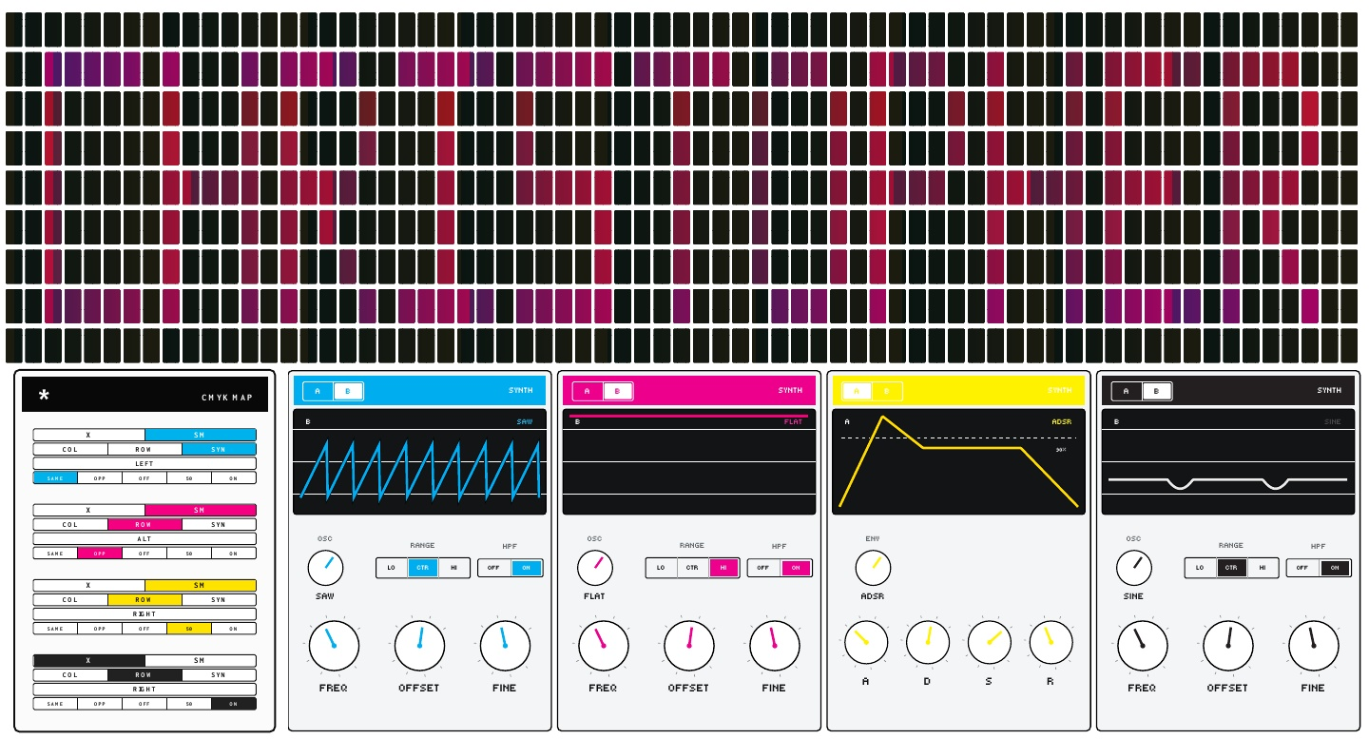Click the asterisk logo in CMYK MAP header
This screenshot has width=1369, height=739.
pyautogui.click(x=44, y=396)
